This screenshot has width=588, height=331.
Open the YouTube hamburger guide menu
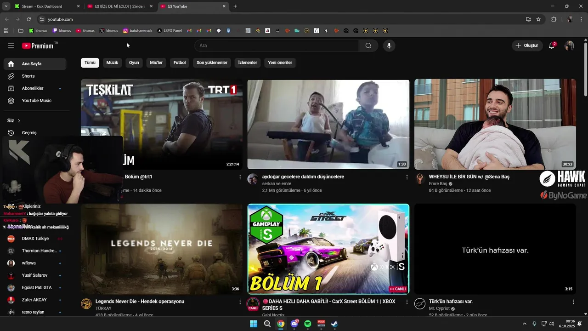(11, 46)
